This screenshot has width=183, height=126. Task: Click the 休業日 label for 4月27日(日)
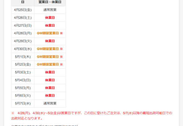[x=50, y=26]
